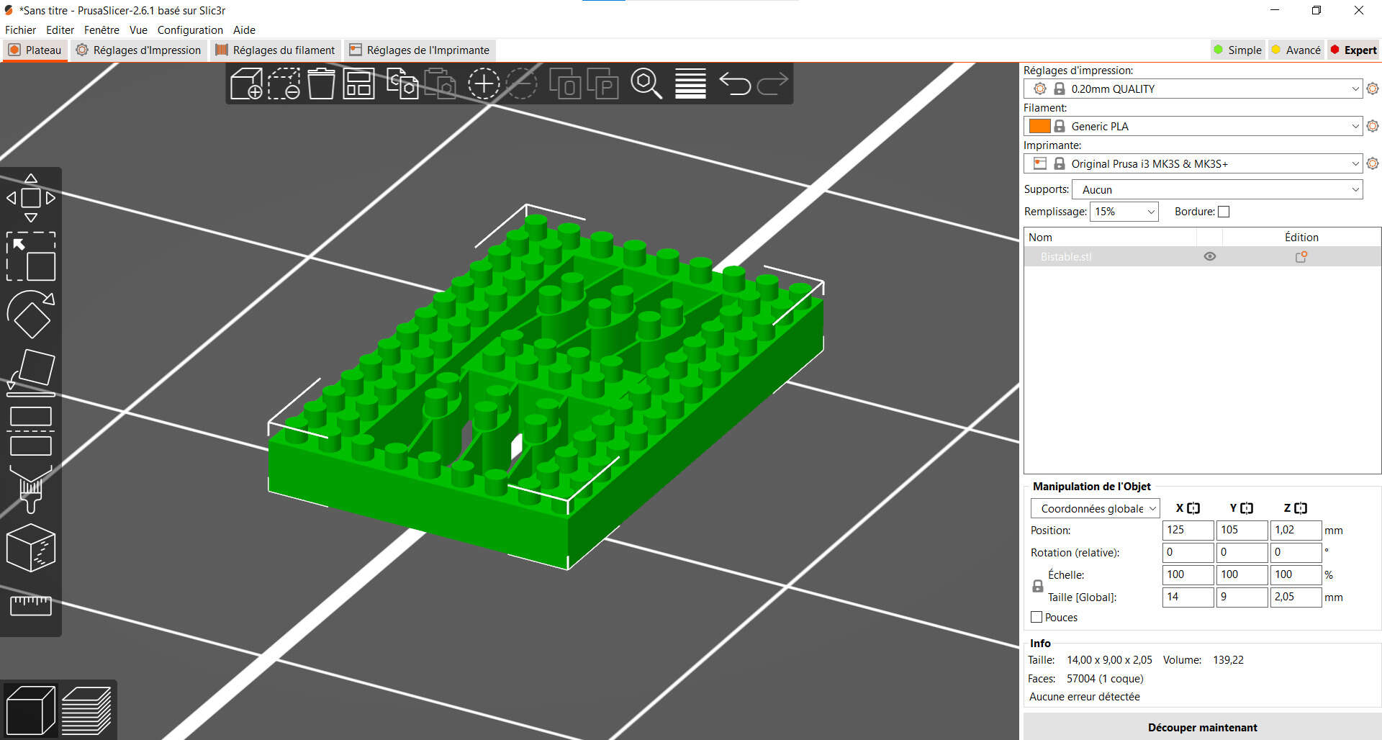The height and width of the screenshot is (740, 1382).
Task: Click the Paste icon in top toolbar
Action: 440,84
